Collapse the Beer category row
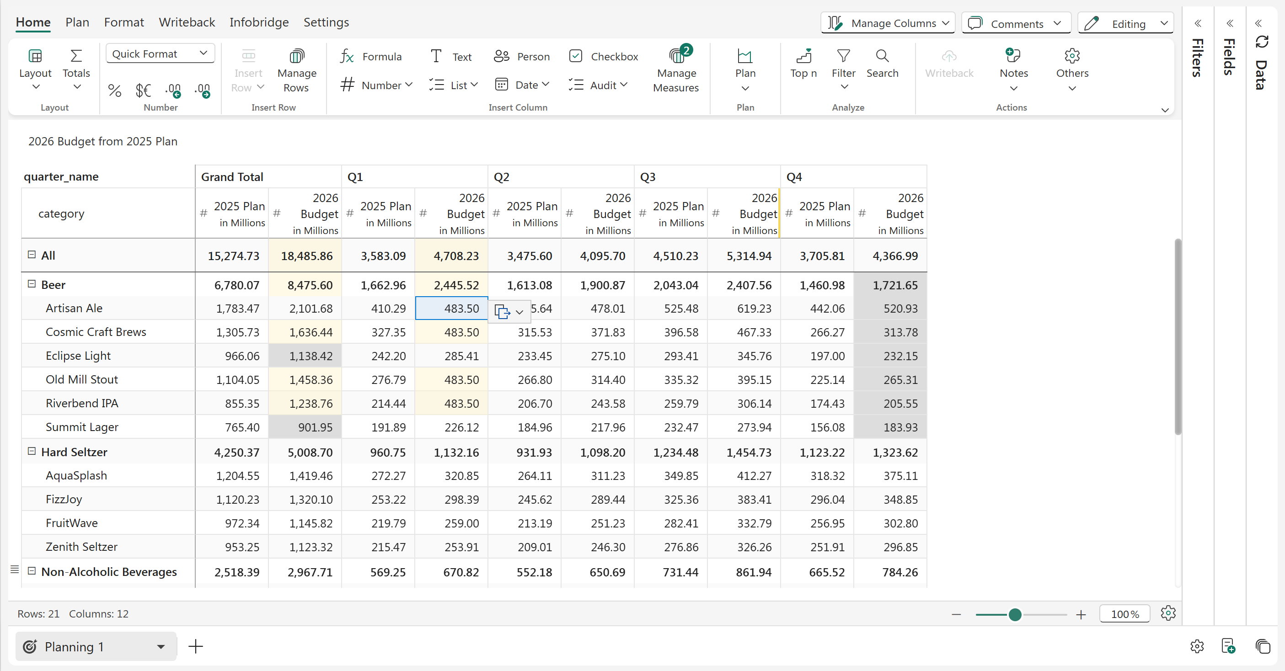Image resolution: width=1285 pixels, height=671 pixels. [32, 284]
